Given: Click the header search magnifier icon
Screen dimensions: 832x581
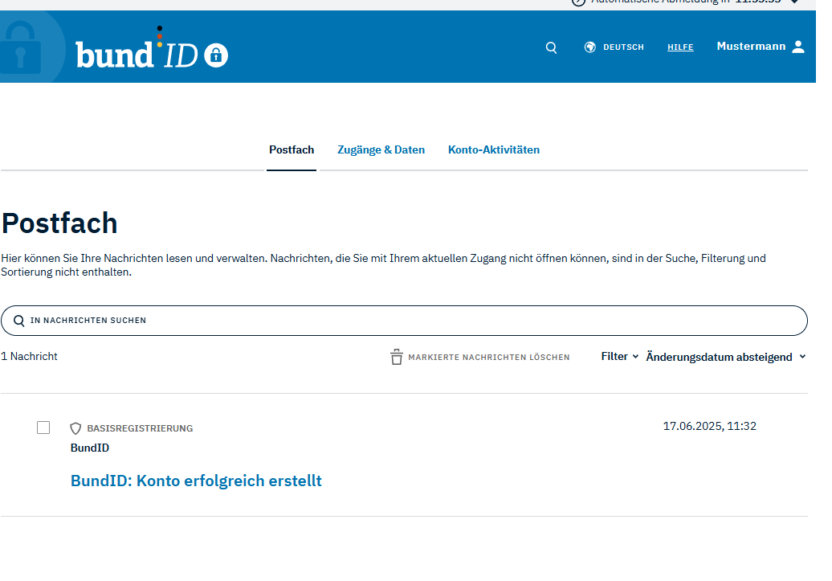Looking at the screenshot, I should click(551, 47).
